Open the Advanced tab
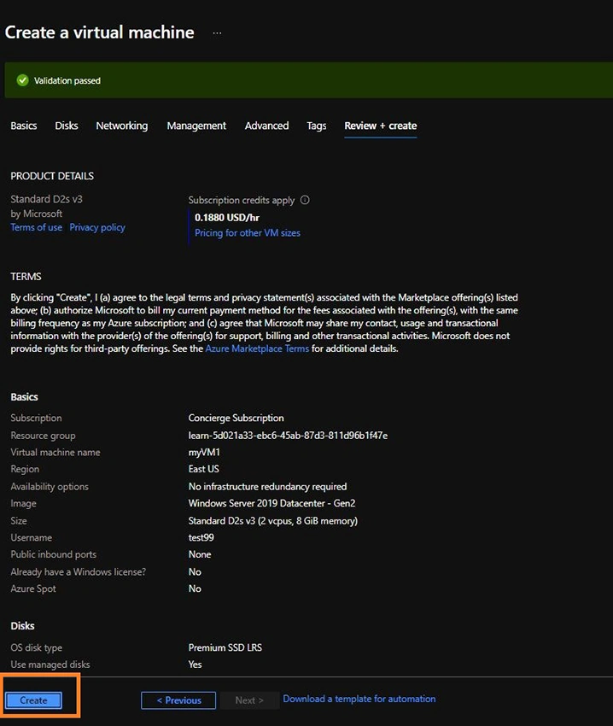Viewport: 613px width, 726px height. coord(266,126)
